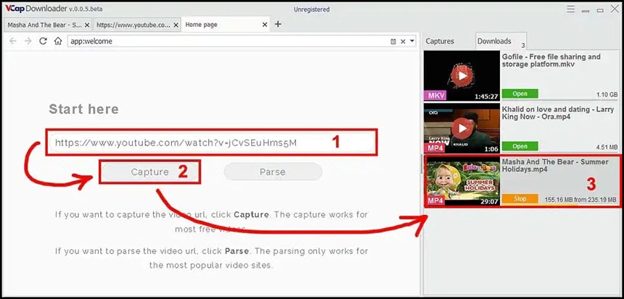
Task: Open the hamburger menu in title bar
Action: point(571,9)
